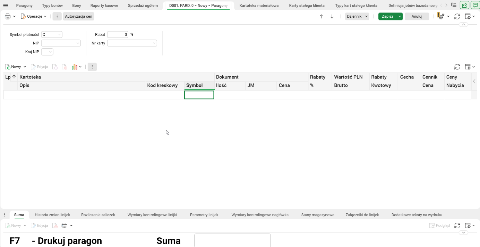Open the Parametry linijek tab
Image resolution: width=480 pixels, height=247 pixels.
(x=204, y=215)
